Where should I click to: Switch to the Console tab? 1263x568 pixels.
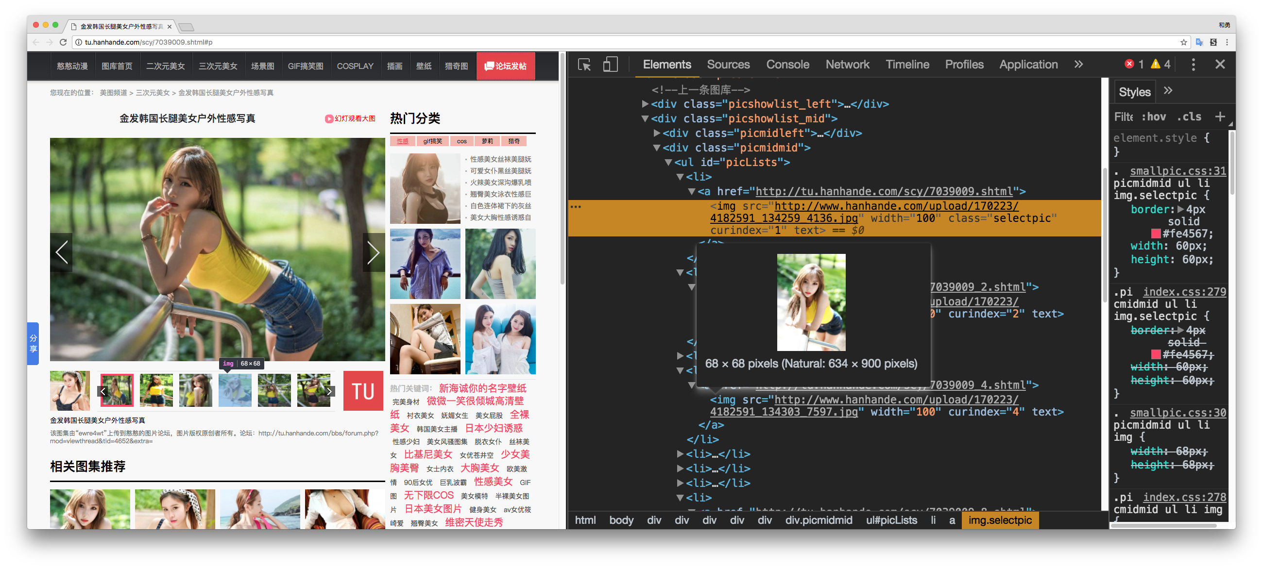click(x=787, y=65)
